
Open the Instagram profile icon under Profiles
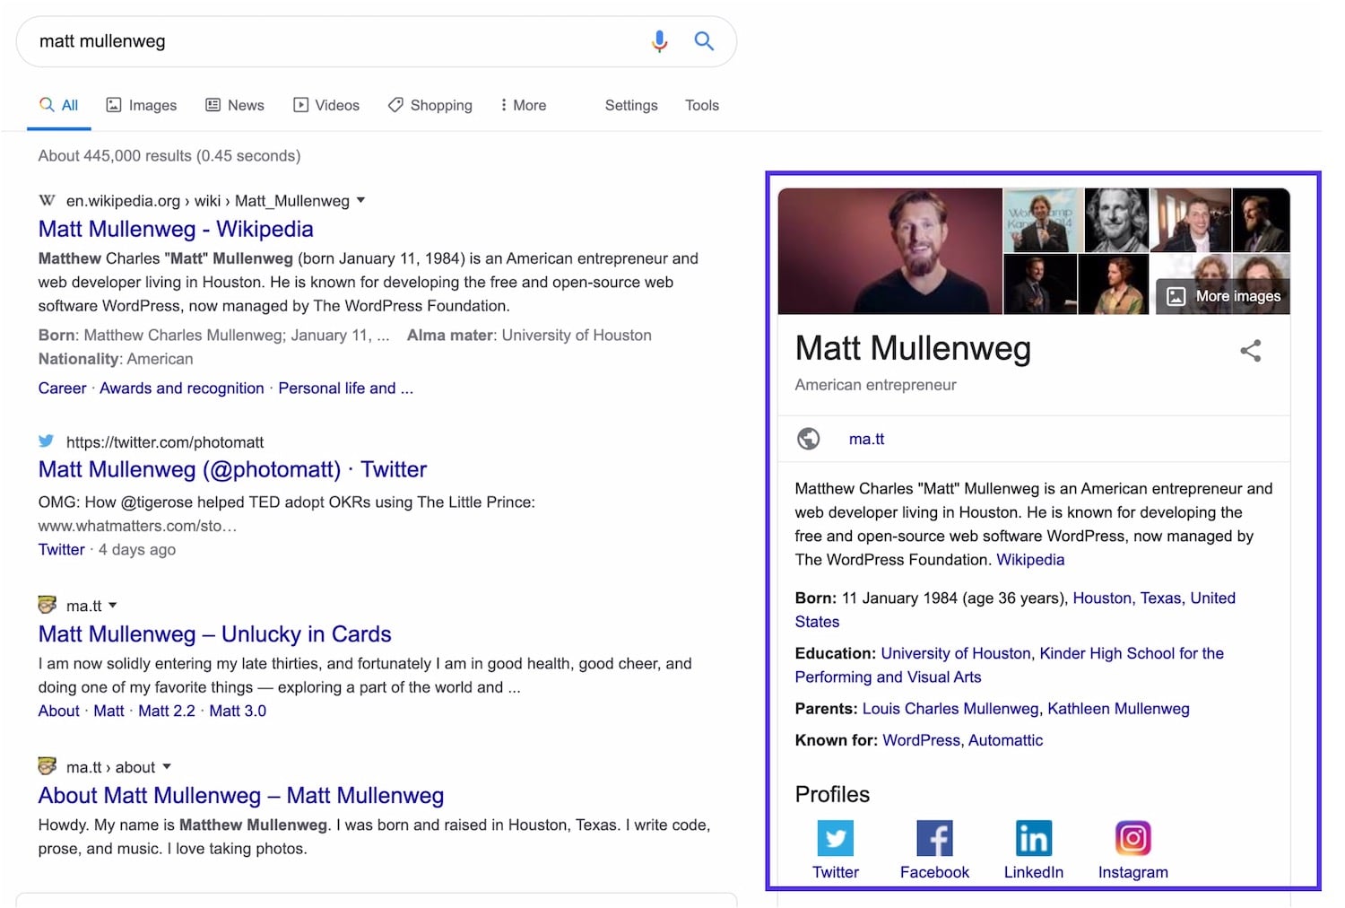pyautogui.click(x=1132, y=838)
